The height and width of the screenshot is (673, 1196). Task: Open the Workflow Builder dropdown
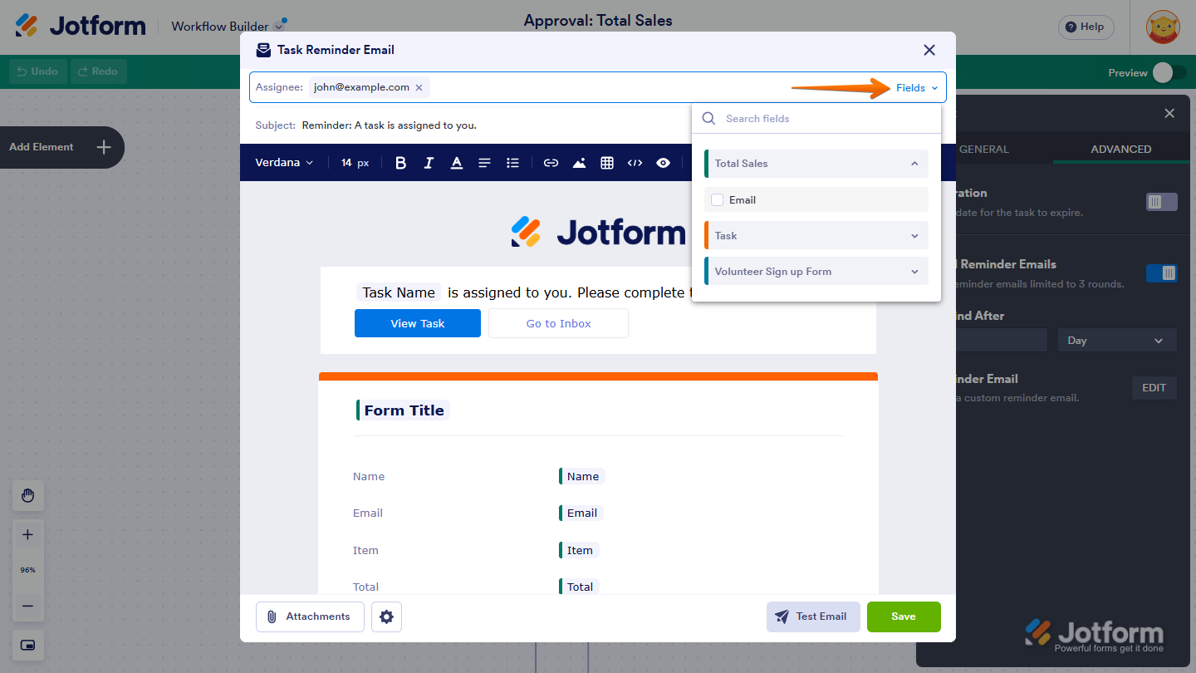(x=229, y=26)
